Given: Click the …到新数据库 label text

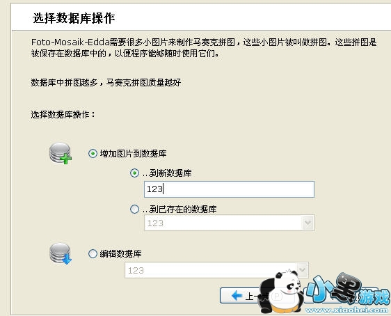Looking at the screenshot, I should click(167, 173).
